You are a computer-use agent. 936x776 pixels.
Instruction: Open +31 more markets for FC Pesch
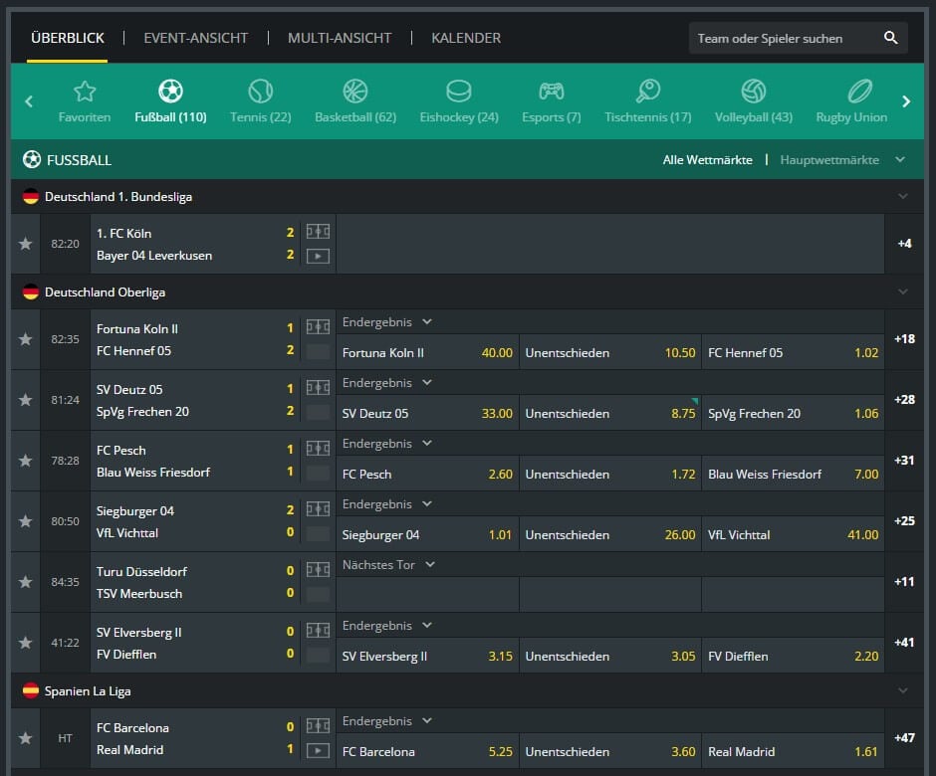904,461
